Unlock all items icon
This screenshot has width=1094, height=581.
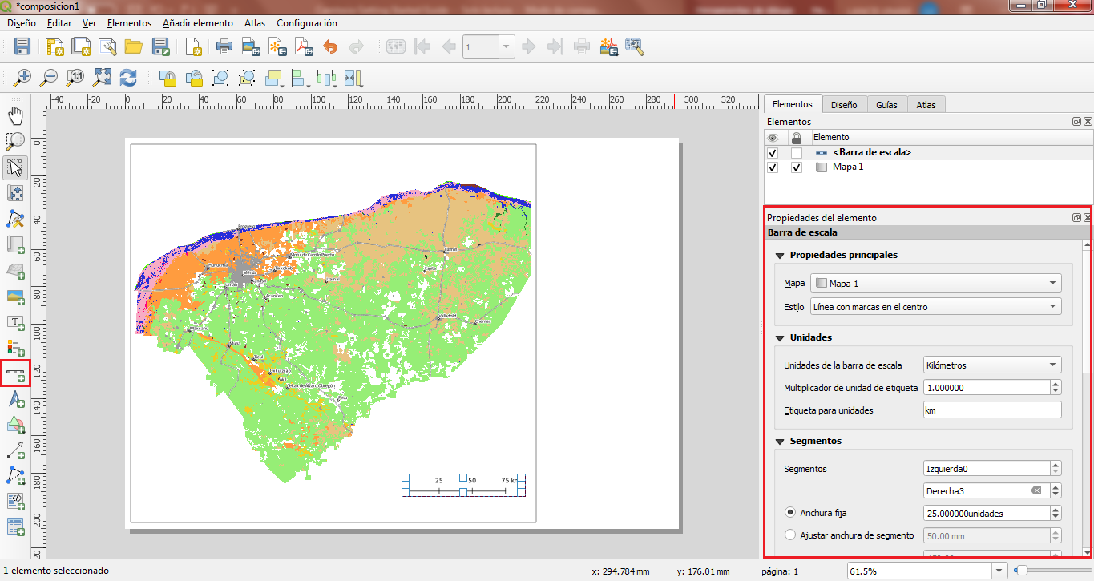click(x=194, y=78)
